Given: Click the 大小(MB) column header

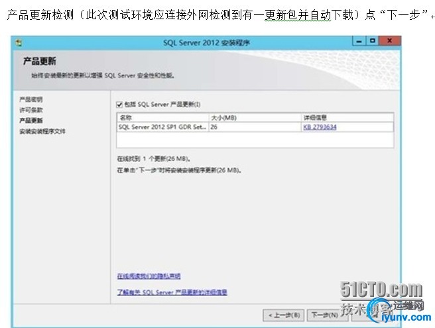Looking at the screenshot, I should click(255, 117).
